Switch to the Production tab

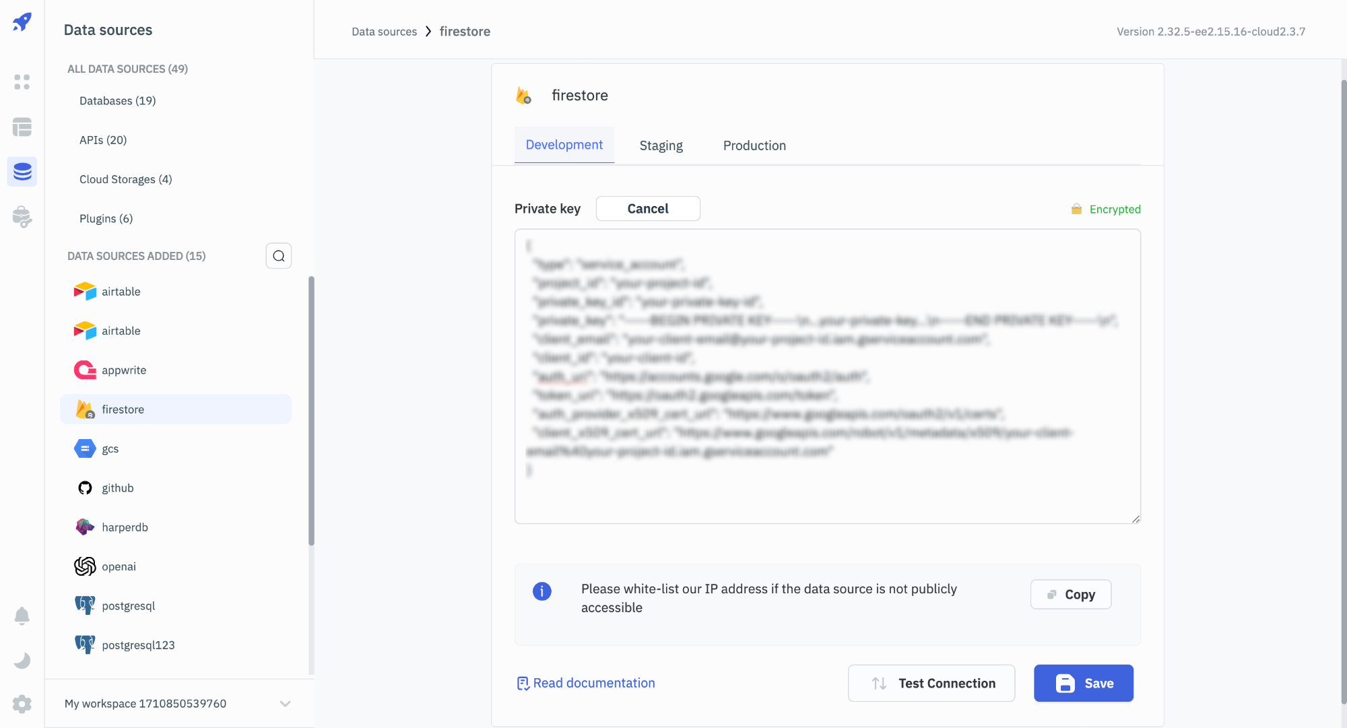point(754,145)
